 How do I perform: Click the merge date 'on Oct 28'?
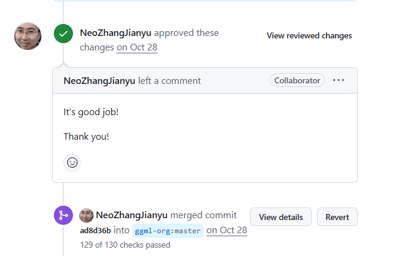pyautogui.click(x=227, y=230)
